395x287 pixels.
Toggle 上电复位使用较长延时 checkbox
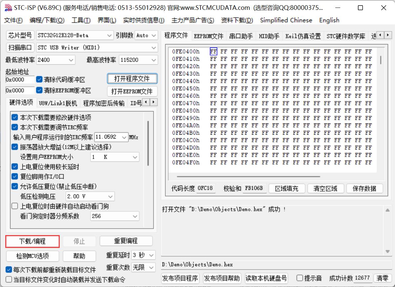click(x=15, y=167)
